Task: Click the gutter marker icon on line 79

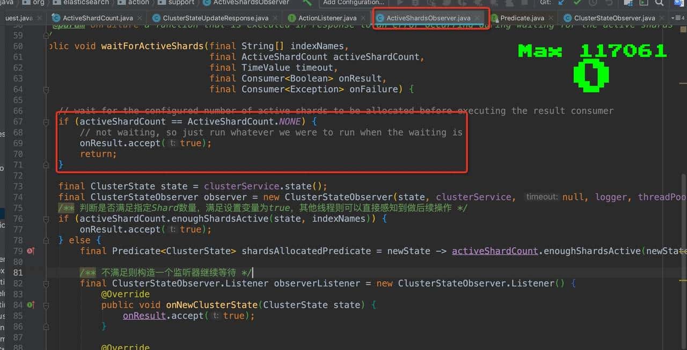Action: click(x=31, y=251)
